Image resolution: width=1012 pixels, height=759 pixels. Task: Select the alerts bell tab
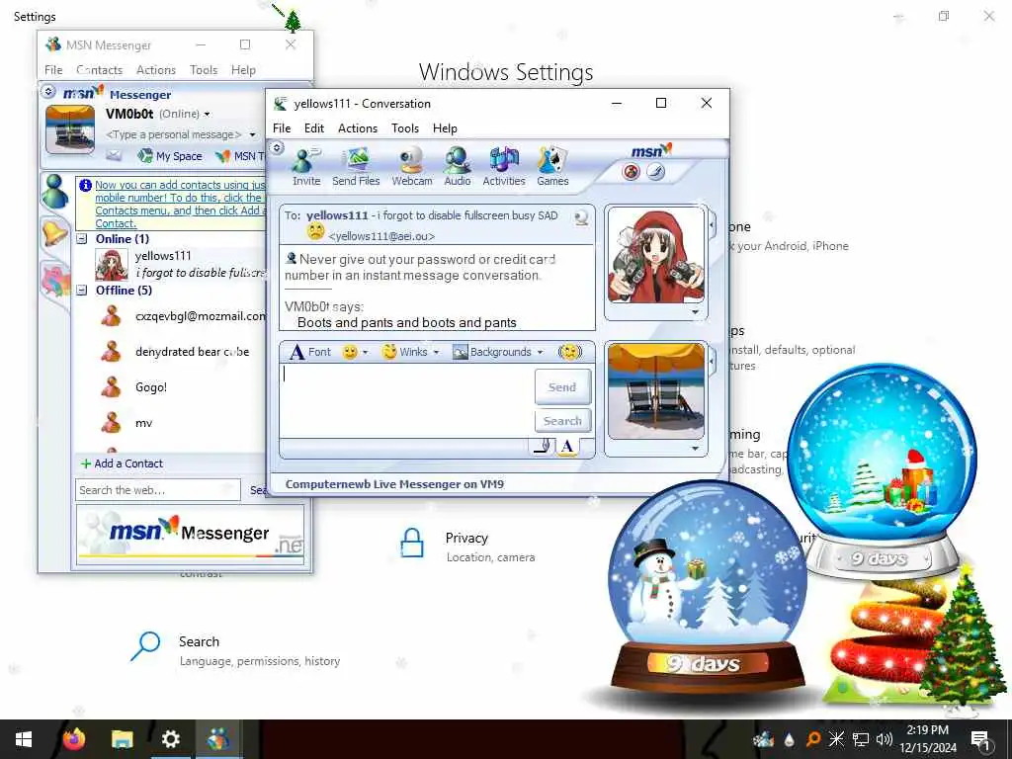[55, 232]
